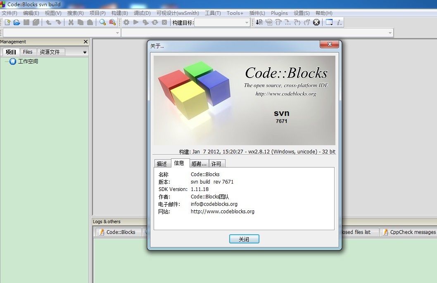Click the http://www.codeblocks.org website text
This screenshot has height=283, width=437.
(x=222, y=212)
